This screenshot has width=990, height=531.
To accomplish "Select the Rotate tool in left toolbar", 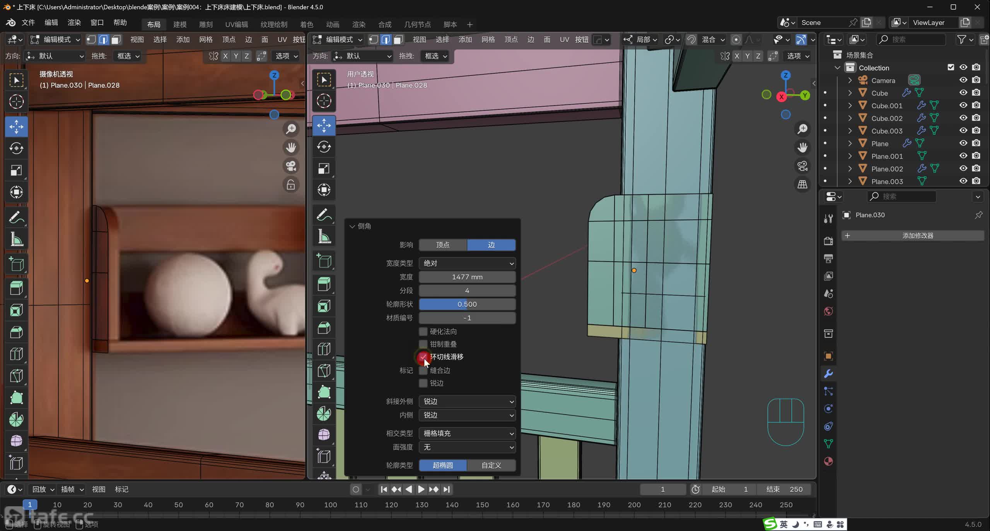I will click(16, 148).
